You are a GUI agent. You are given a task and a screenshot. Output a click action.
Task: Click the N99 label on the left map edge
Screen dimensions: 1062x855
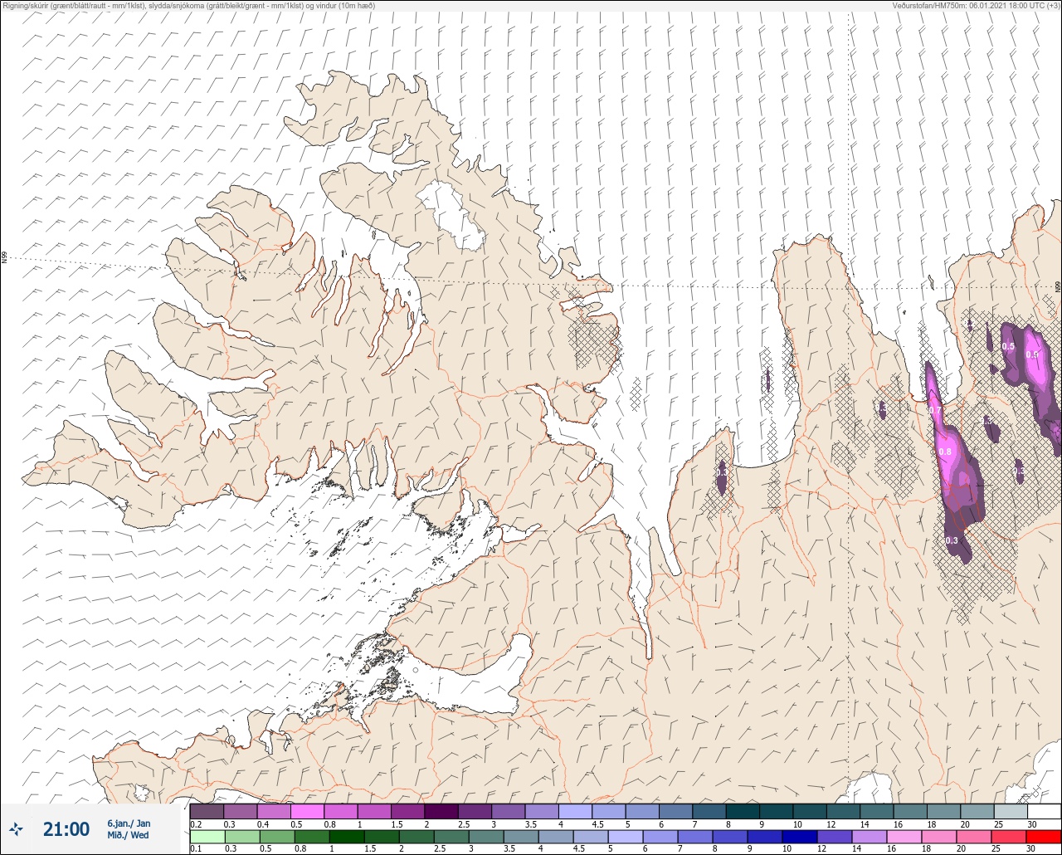coord(4,258)
